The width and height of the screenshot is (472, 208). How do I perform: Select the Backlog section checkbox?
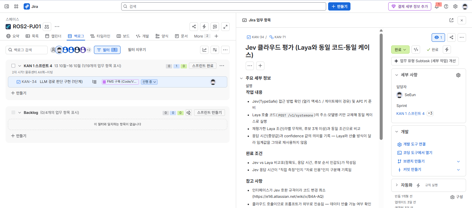(x=13, y=113)
